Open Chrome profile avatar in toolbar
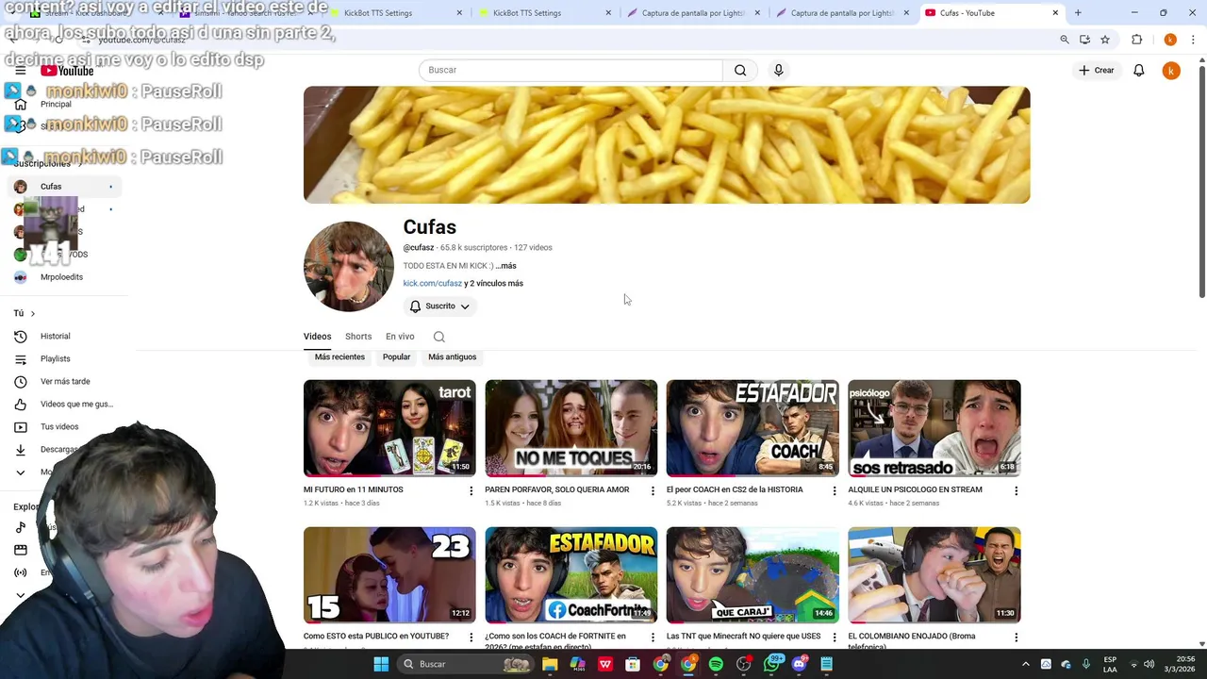Image resolution: width=1207 pixels, height=679 pixels. click(x=1170, y=40)
